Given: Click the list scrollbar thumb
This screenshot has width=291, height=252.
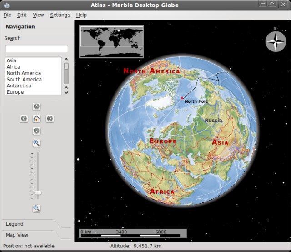Looking at the screenshot, I should [66, 66].
